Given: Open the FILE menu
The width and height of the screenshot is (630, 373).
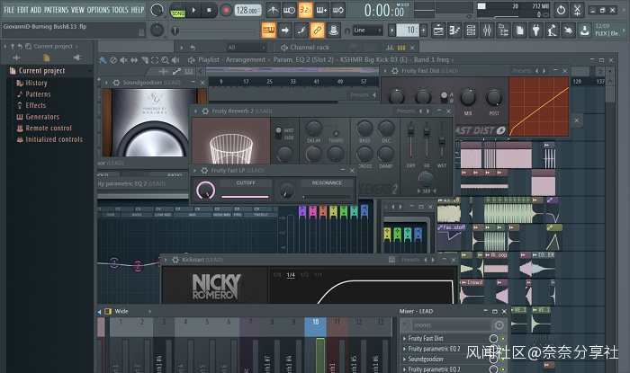Looking at the screenshot, I should [x=8, y=10].
